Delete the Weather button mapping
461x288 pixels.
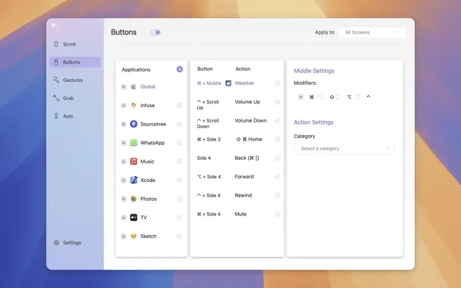click(278, 83)
